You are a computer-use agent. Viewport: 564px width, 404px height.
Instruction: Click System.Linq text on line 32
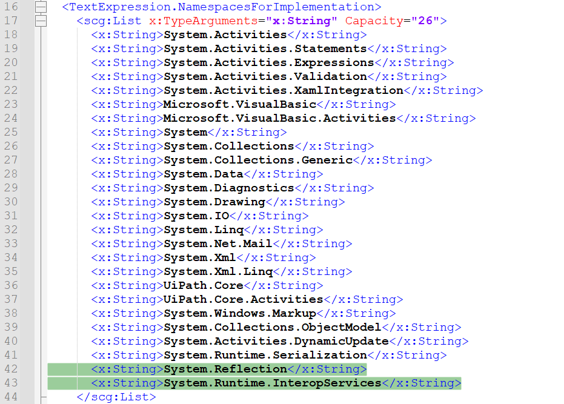click(x=204, y=230)
